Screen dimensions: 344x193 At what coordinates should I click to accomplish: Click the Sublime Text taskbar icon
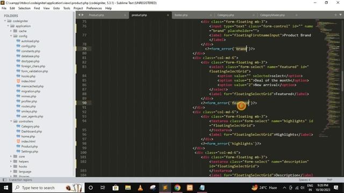tap(165, 188)
